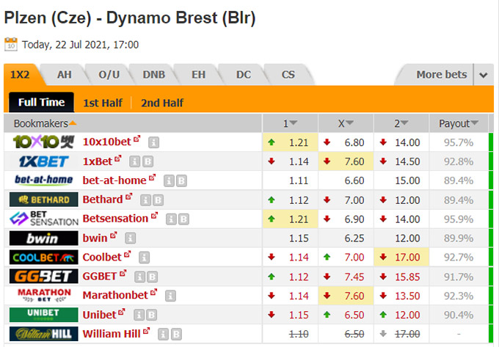Screen dimensions: 499x347
Task: Click the 1xBet bonus B icon
Action: click(147, 161)
